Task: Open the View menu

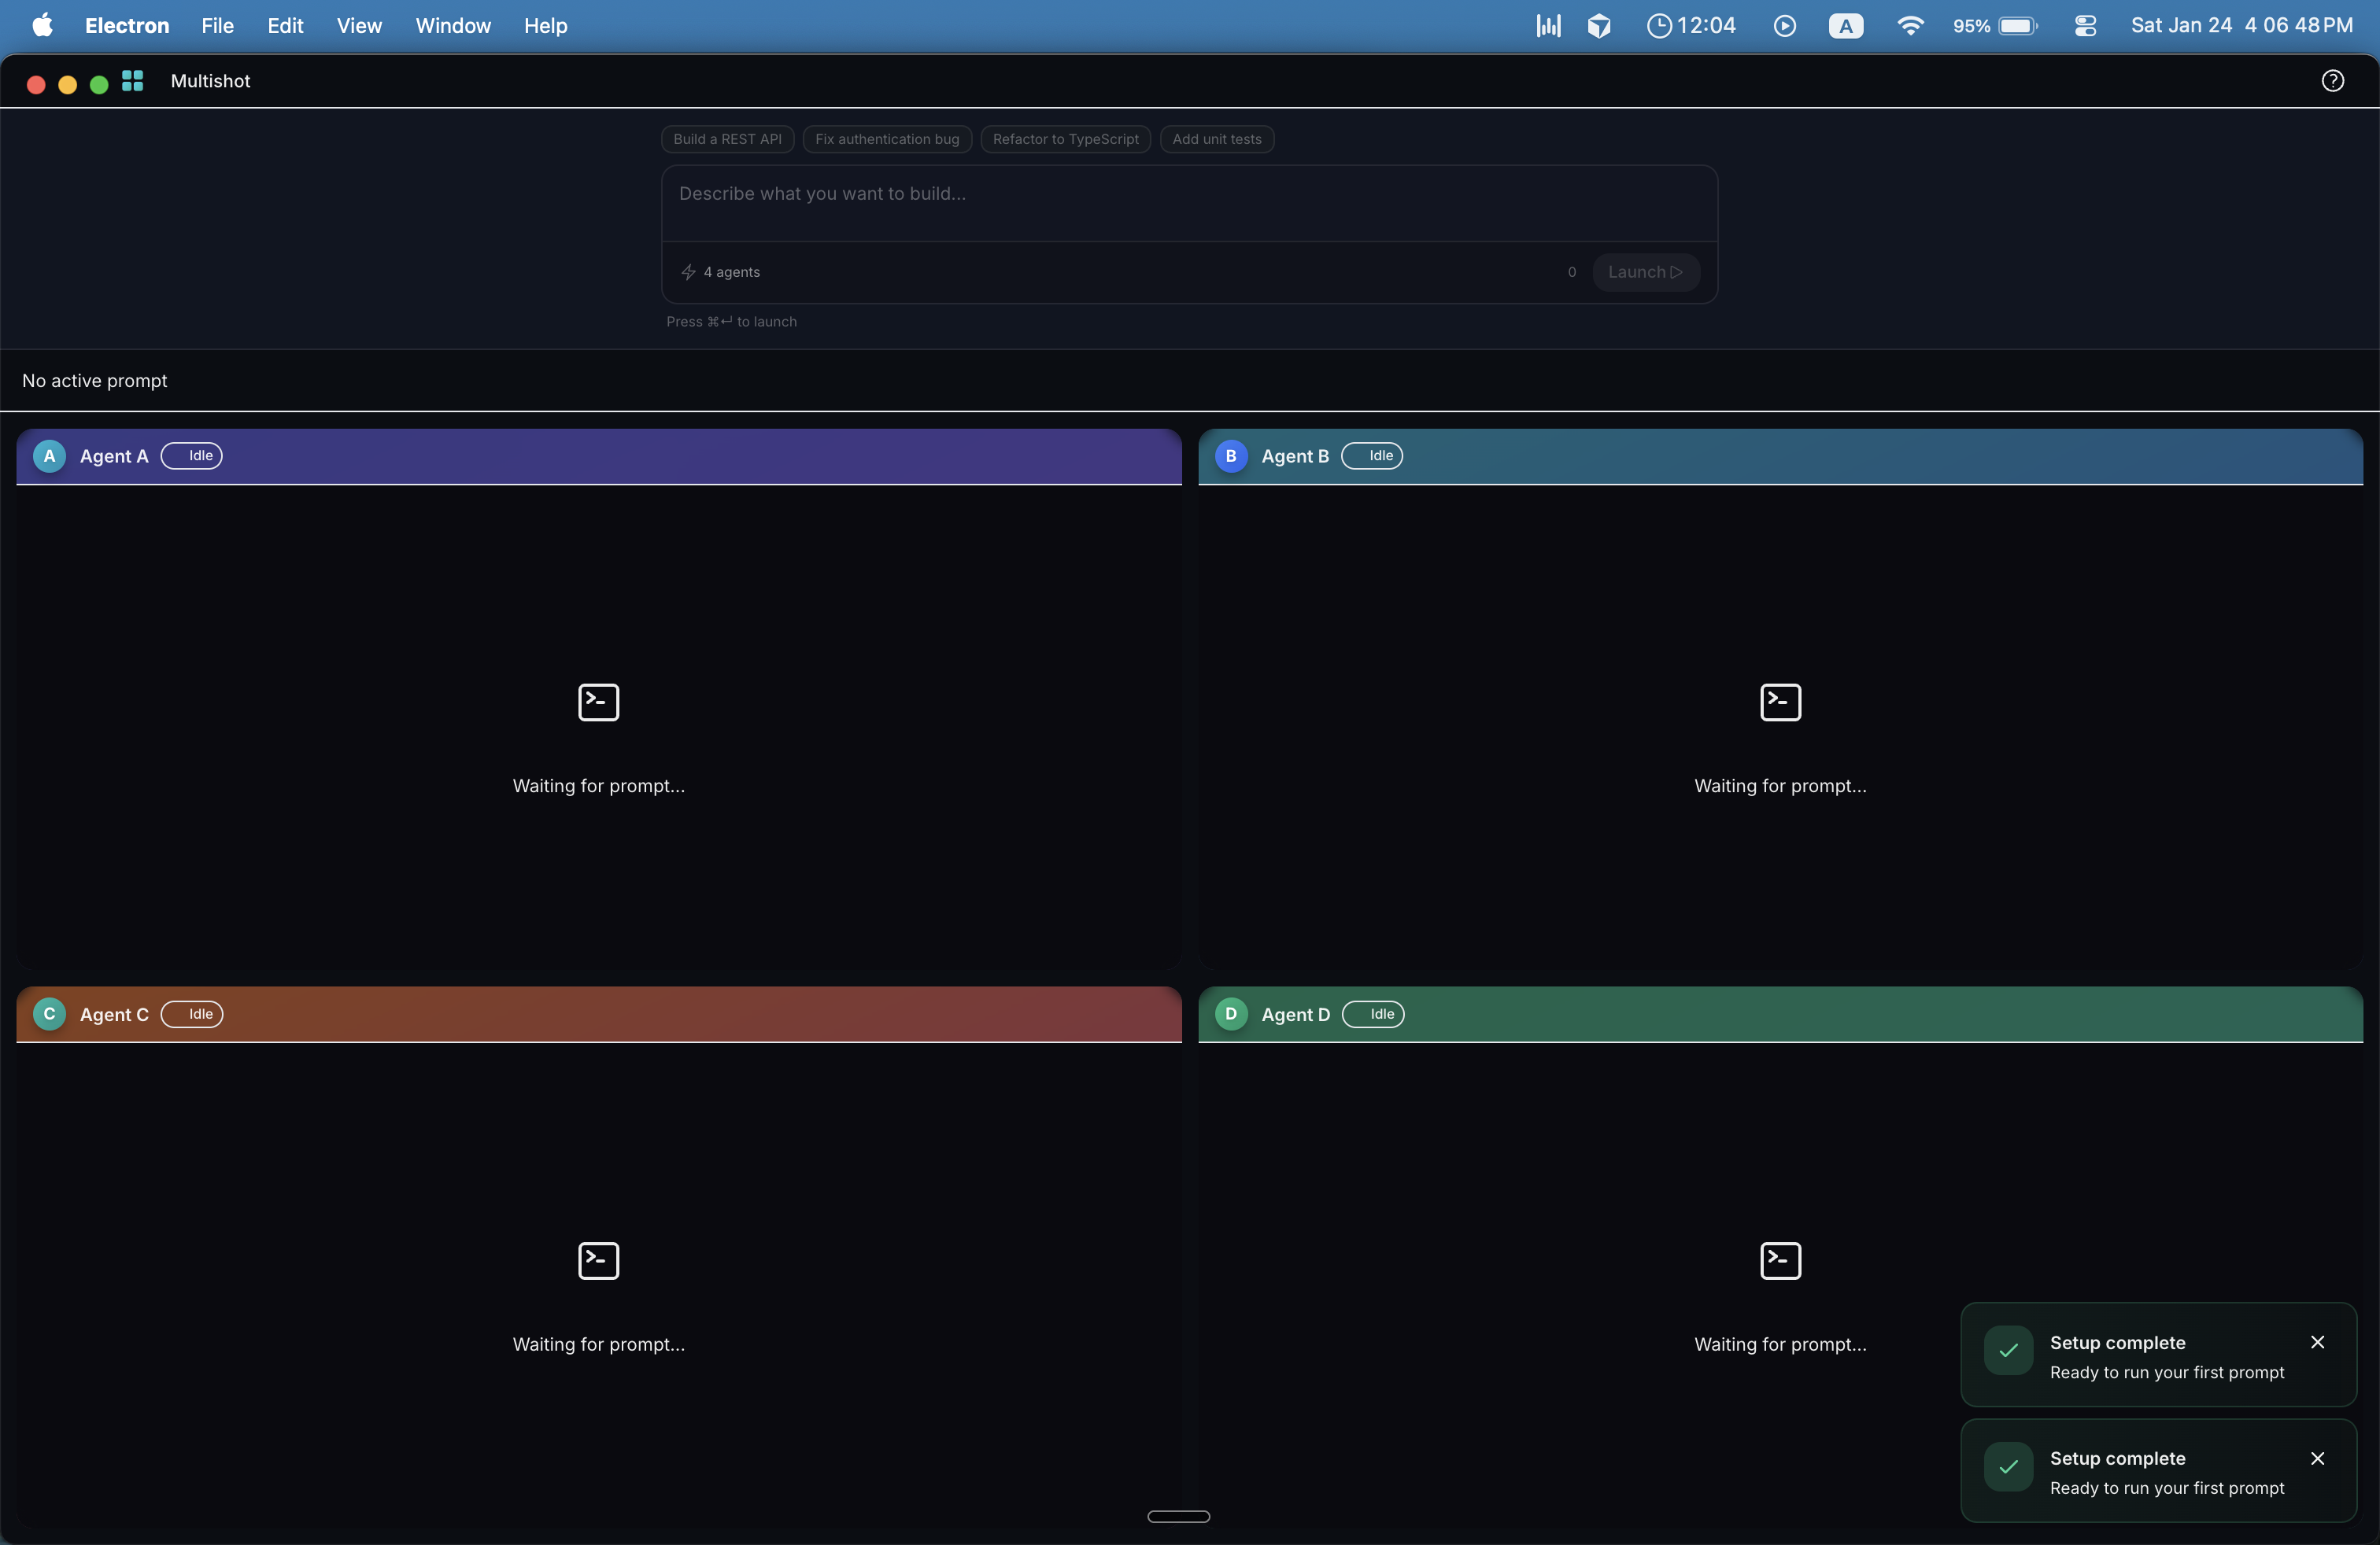Action: click(x=358, y=26)
